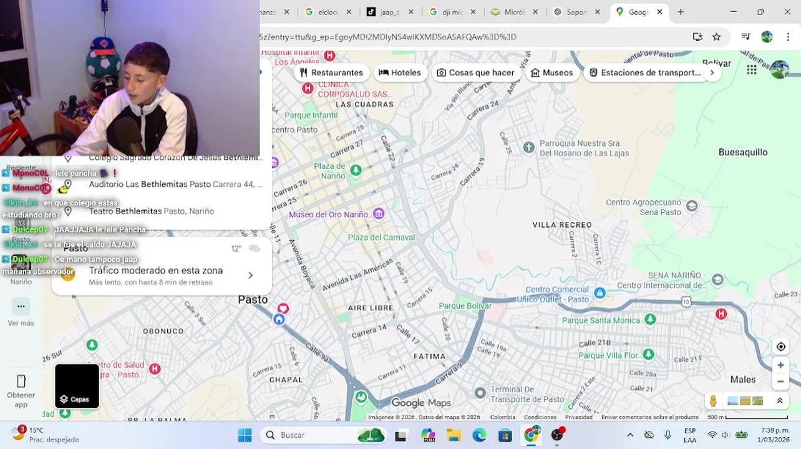Open the media control icon in Chrome
801x449 pixels.
[745, 37]
